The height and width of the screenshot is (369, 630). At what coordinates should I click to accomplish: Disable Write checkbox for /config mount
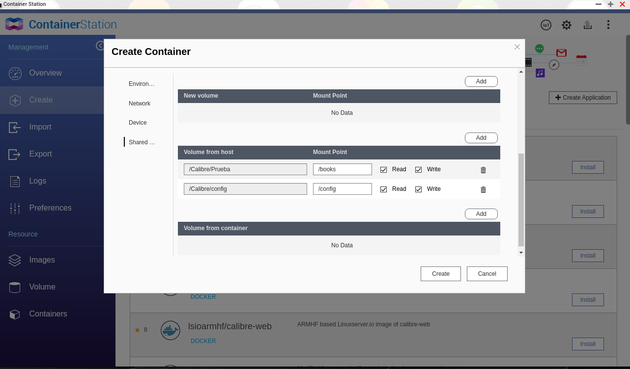(x=419, y=189)
